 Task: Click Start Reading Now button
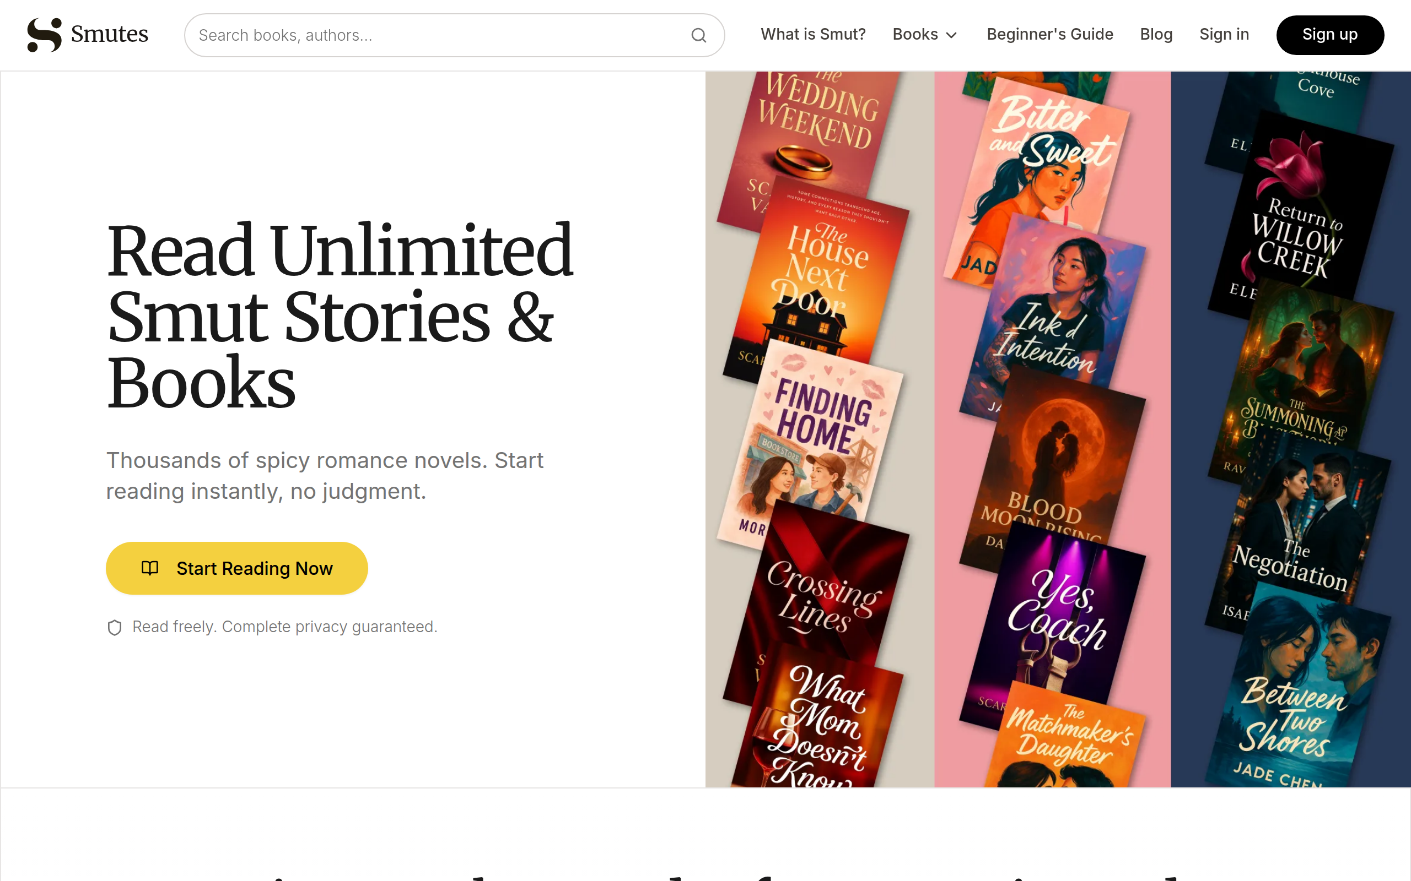point(236,568)
